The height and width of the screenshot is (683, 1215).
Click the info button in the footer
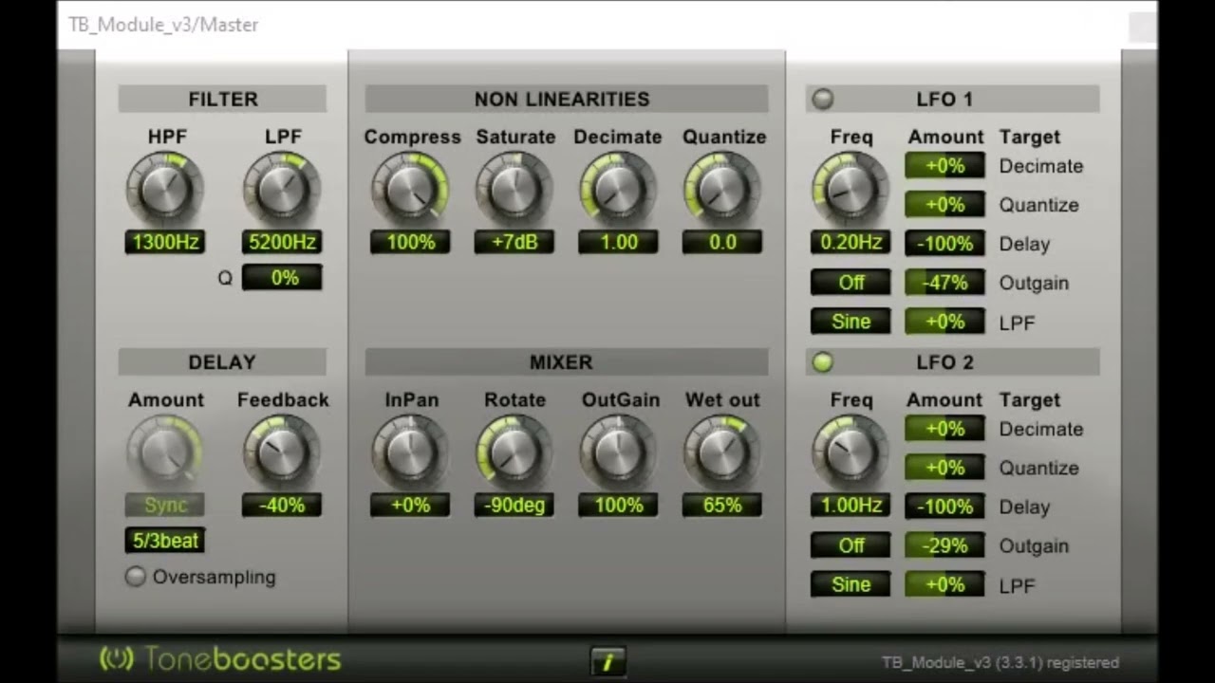(607, 661)
